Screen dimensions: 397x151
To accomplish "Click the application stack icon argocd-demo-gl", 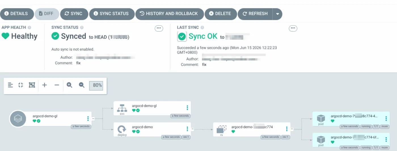I will point(18,118).
